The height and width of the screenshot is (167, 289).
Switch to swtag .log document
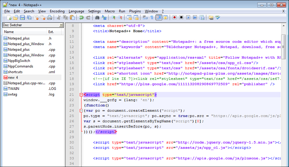pos(32,94)
